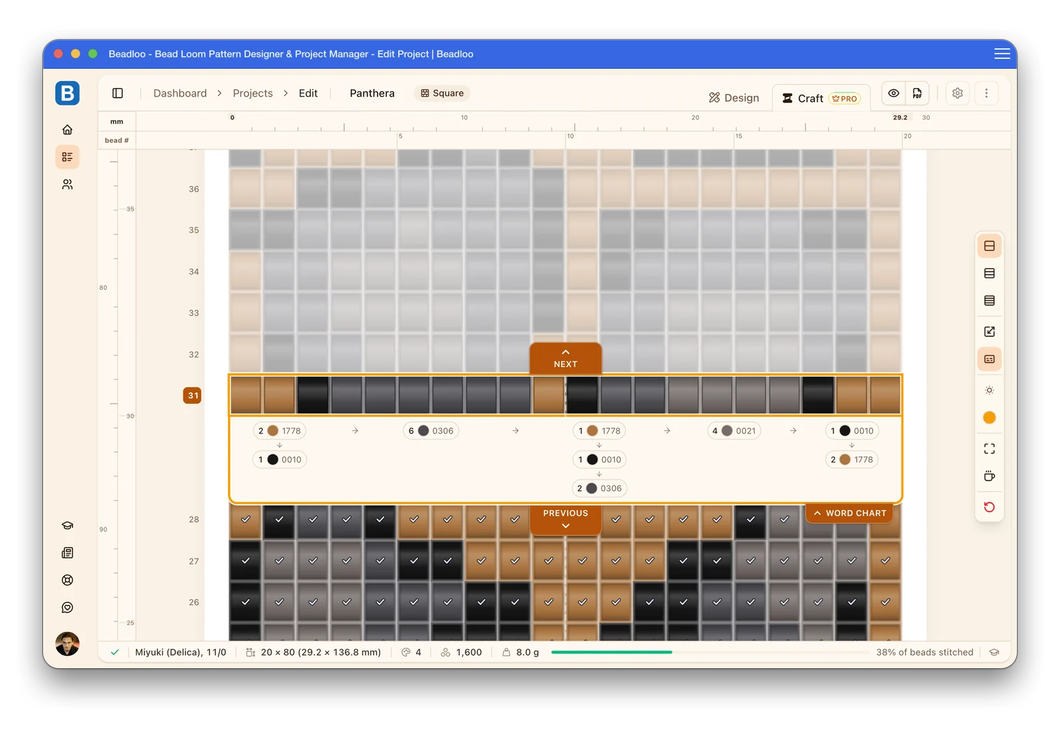Select the single-row view icon

tap(989, 246)
